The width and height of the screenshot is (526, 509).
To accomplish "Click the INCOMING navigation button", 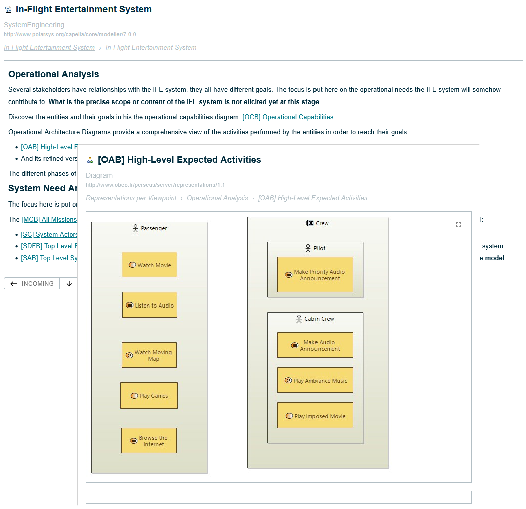I will coord(32,283).
